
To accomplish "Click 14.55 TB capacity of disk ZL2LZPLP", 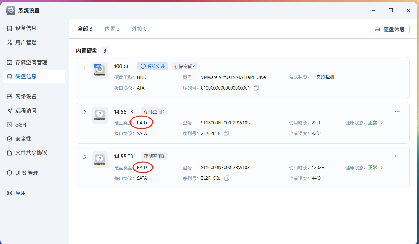I will point(123,112).
